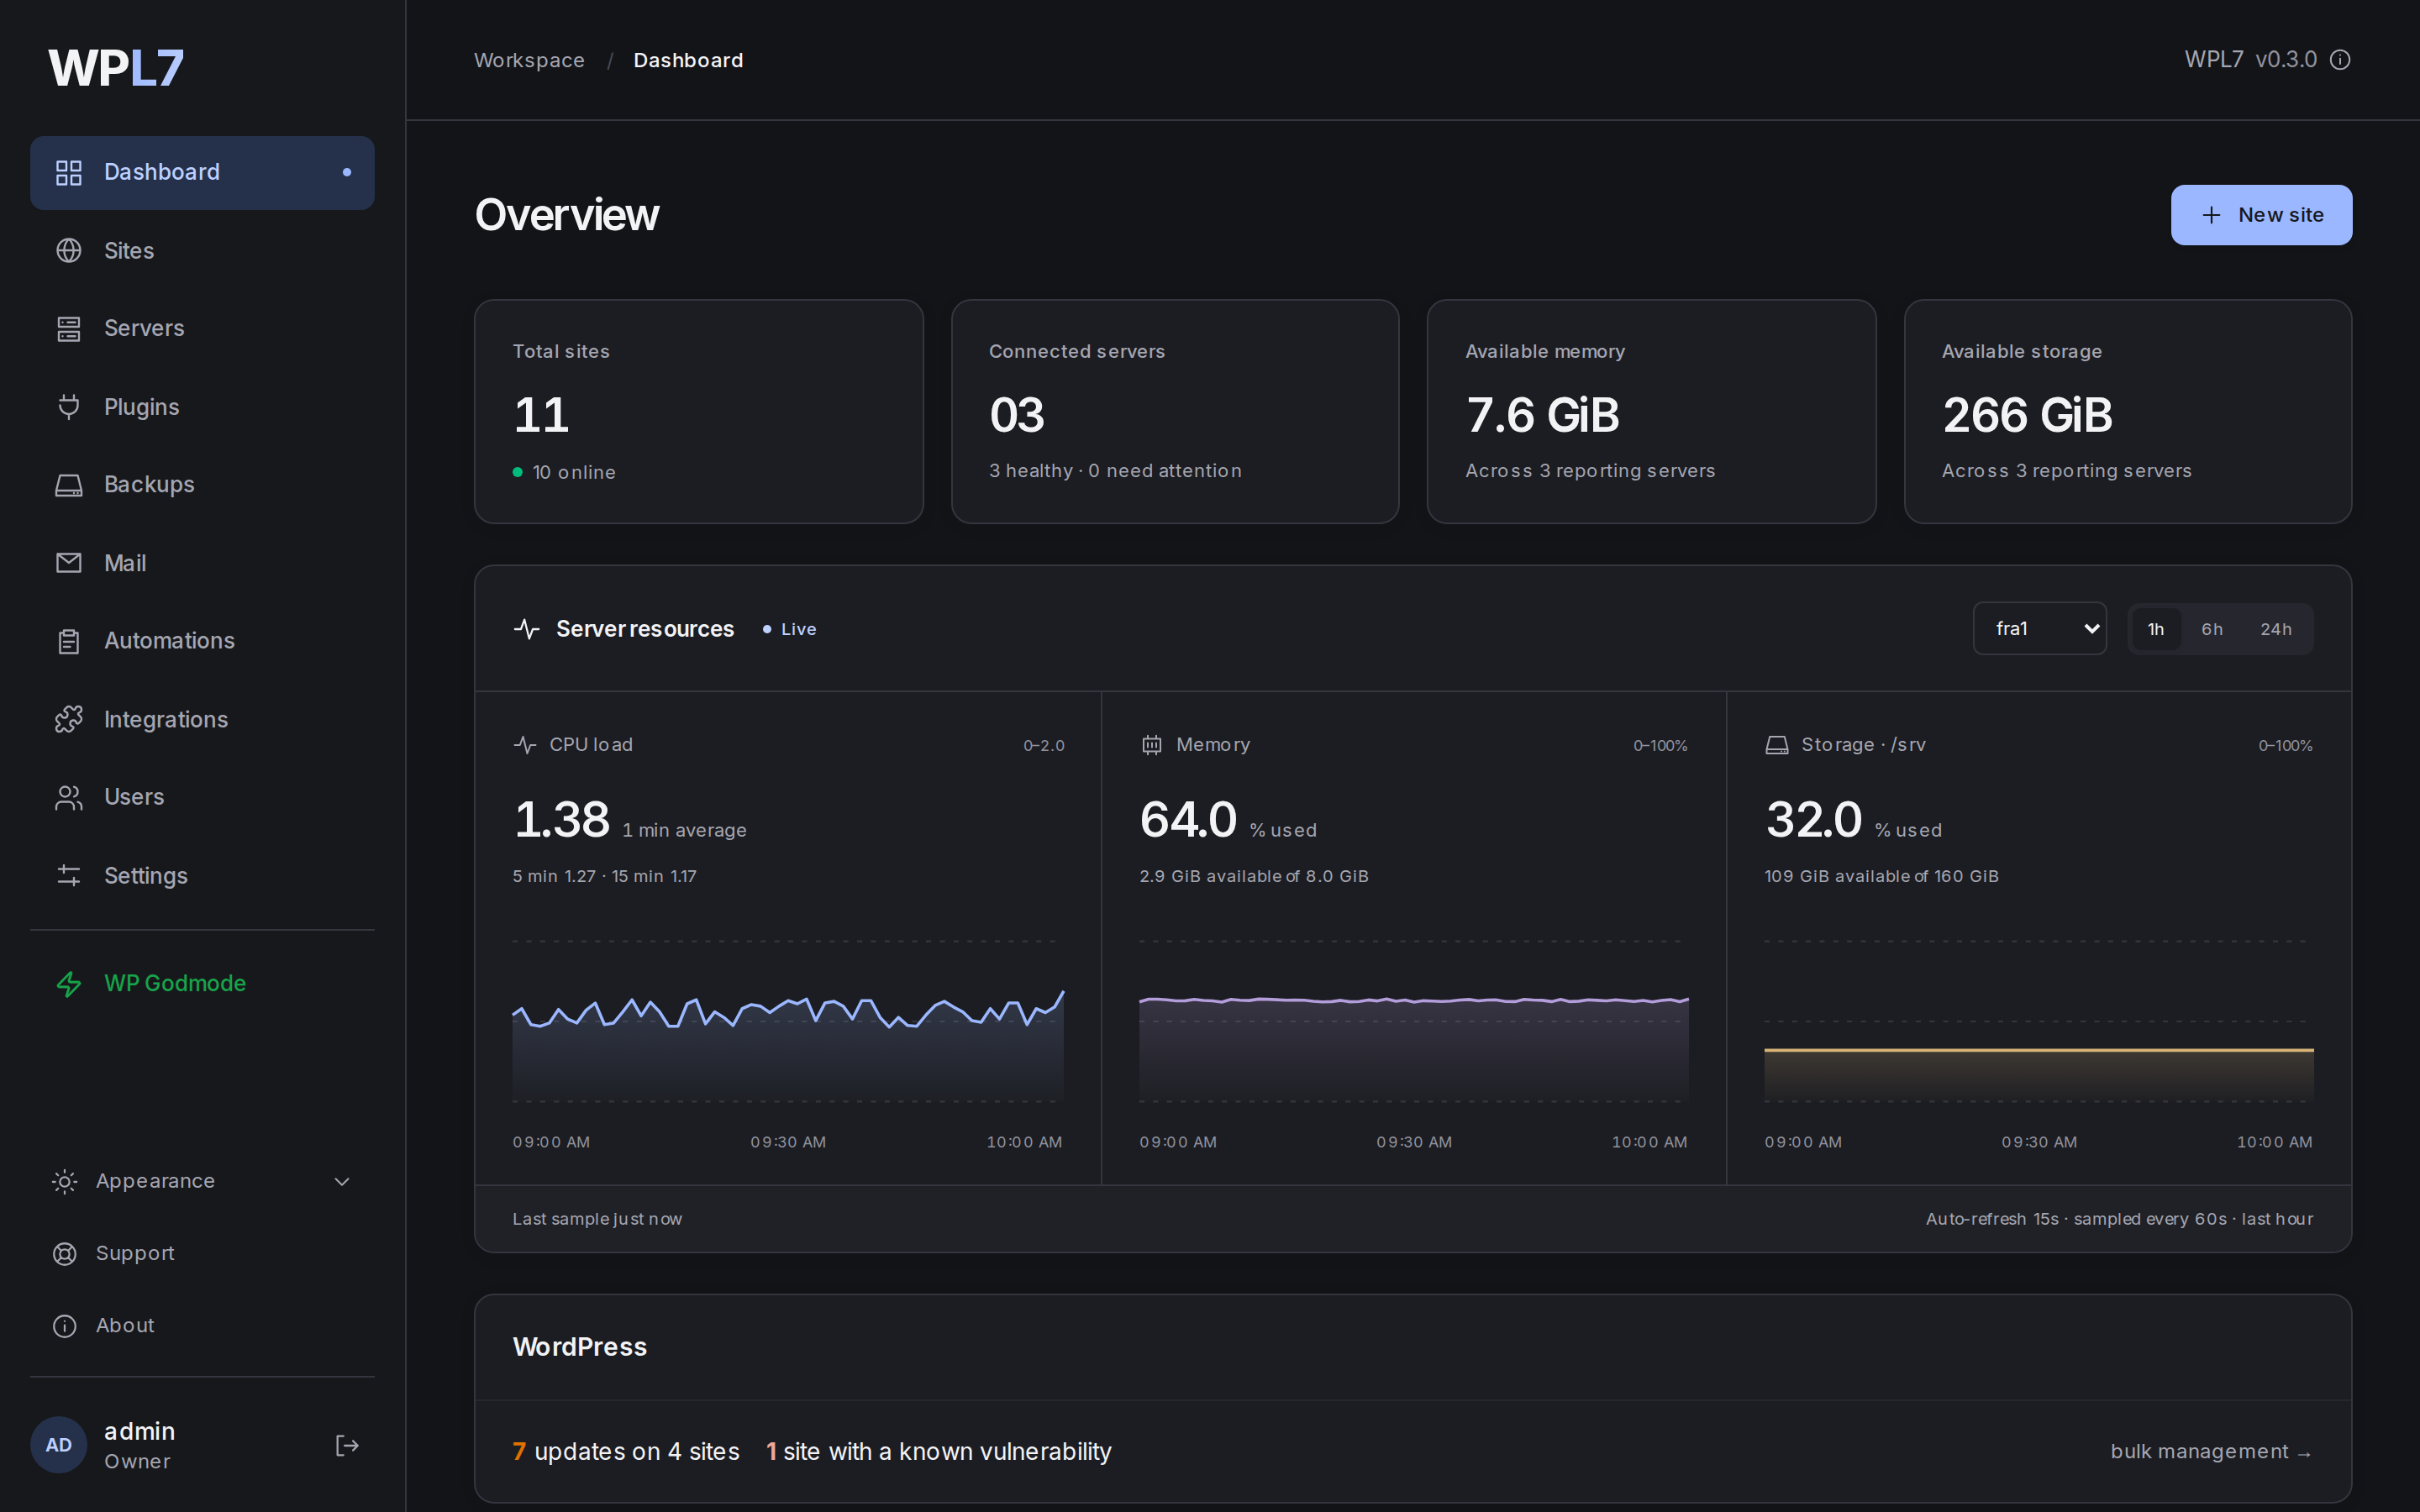The image size is (2420, 1512).
Task: Click "1 site with a known vulnerability"
Action: click(x=939, y=1451)
